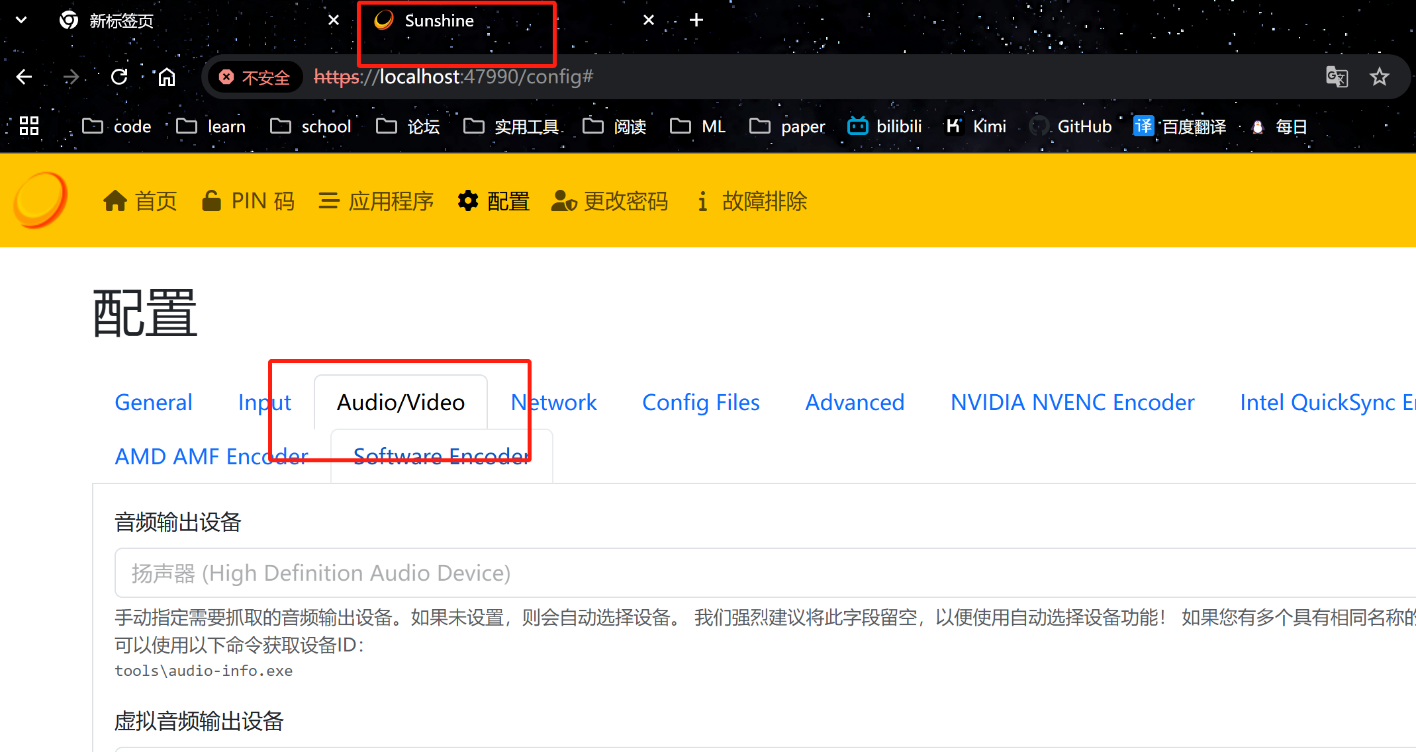Open the 配置 configuration page

tap(494, 201)
